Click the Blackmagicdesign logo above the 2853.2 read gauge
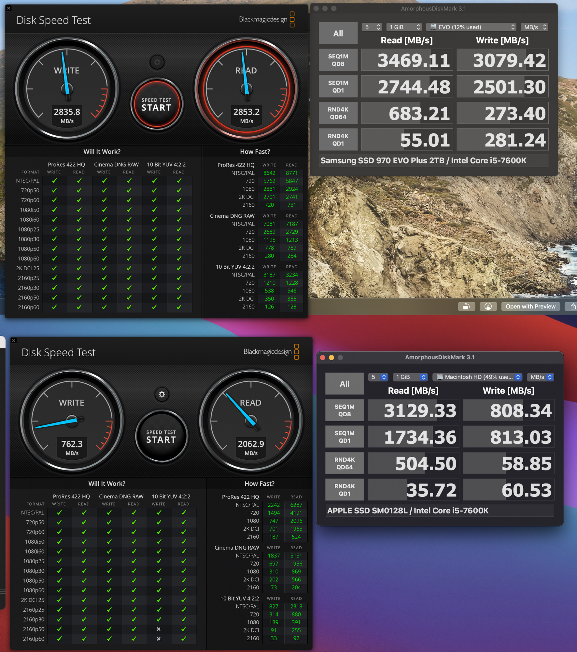This screenshot has width=577, height=652. pyautogui.click(x=267, y=20)
